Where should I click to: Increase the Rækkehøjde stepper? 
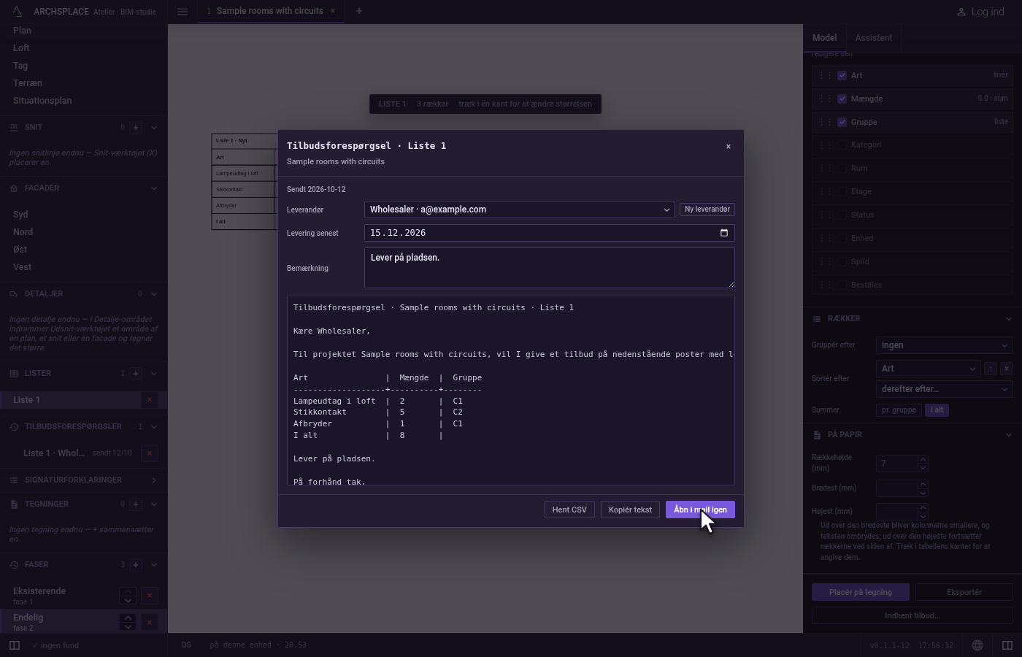(x=923, y=460)
